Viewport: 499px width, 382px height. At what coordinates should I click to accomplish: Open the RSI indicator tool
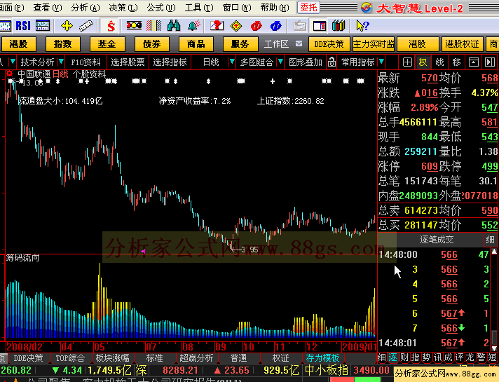point(23,25)
